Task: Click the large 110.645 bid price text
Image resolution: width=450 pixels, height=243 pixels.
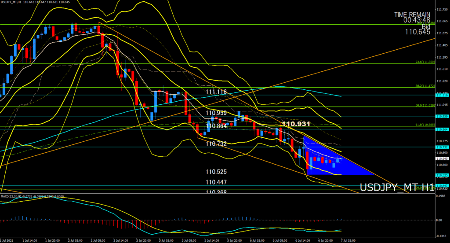Action: (x=417, y=32)
